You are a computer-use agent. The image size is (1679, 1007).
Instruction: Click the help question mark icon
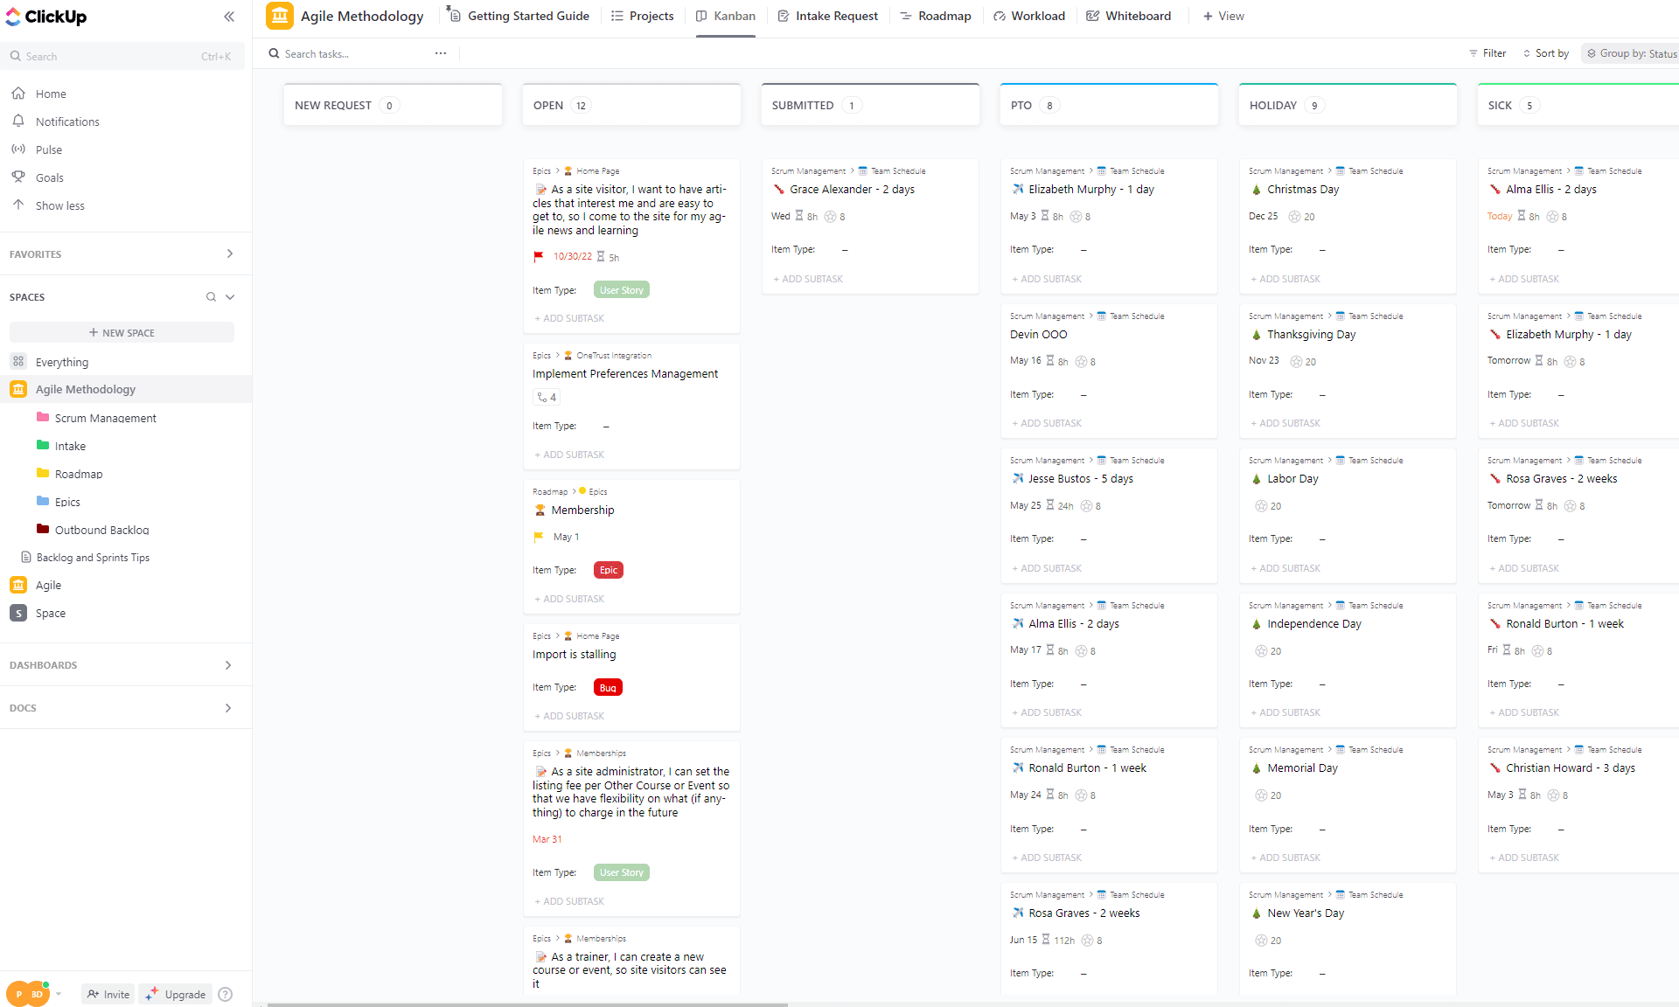pyautogui.click(x=226, y=994)
